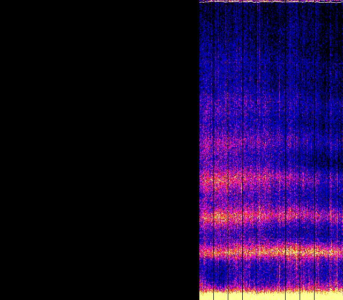Click the dark gap between the two lowest bands
343x300 pixels.
click(x=268, y=234)
